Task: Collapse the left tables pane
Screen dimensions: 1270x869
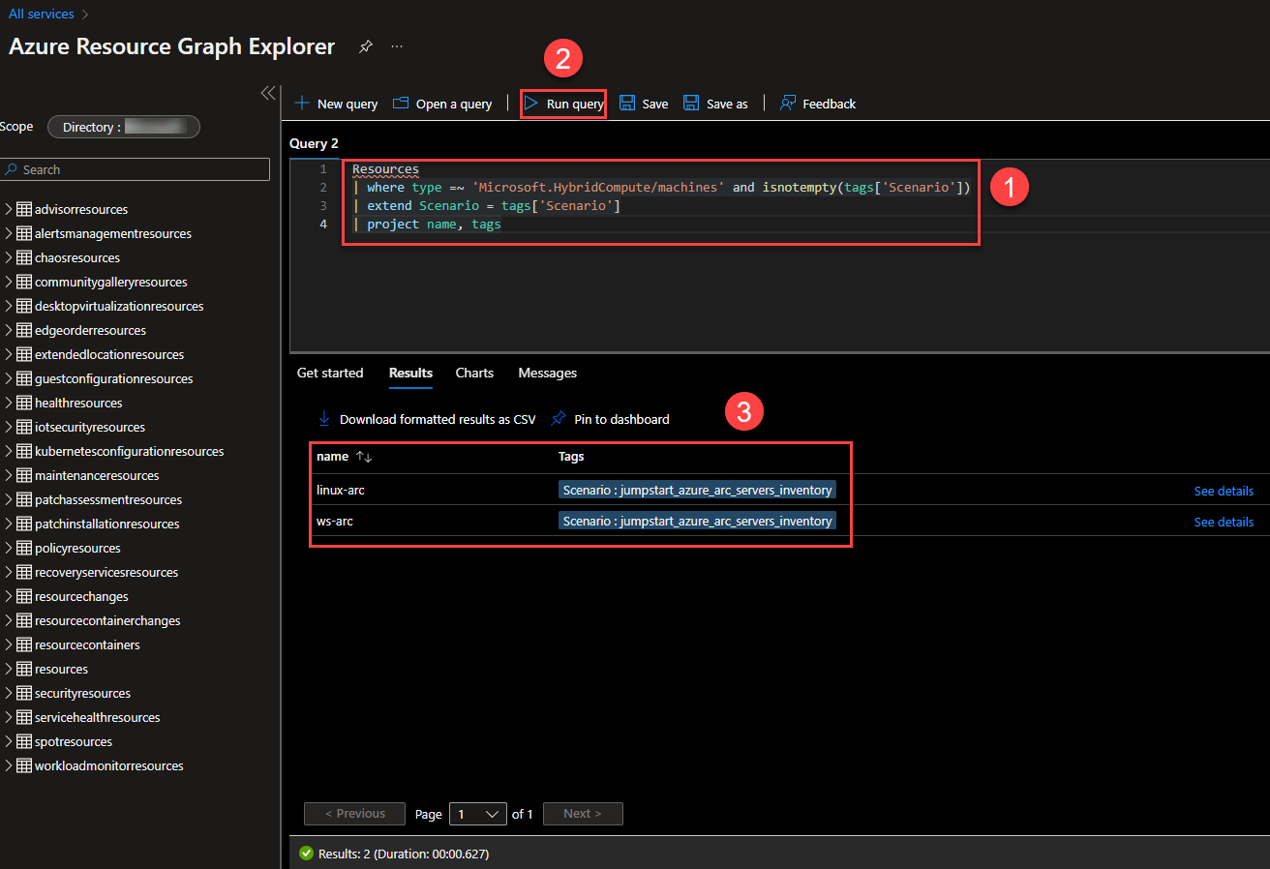Action: 268,93
